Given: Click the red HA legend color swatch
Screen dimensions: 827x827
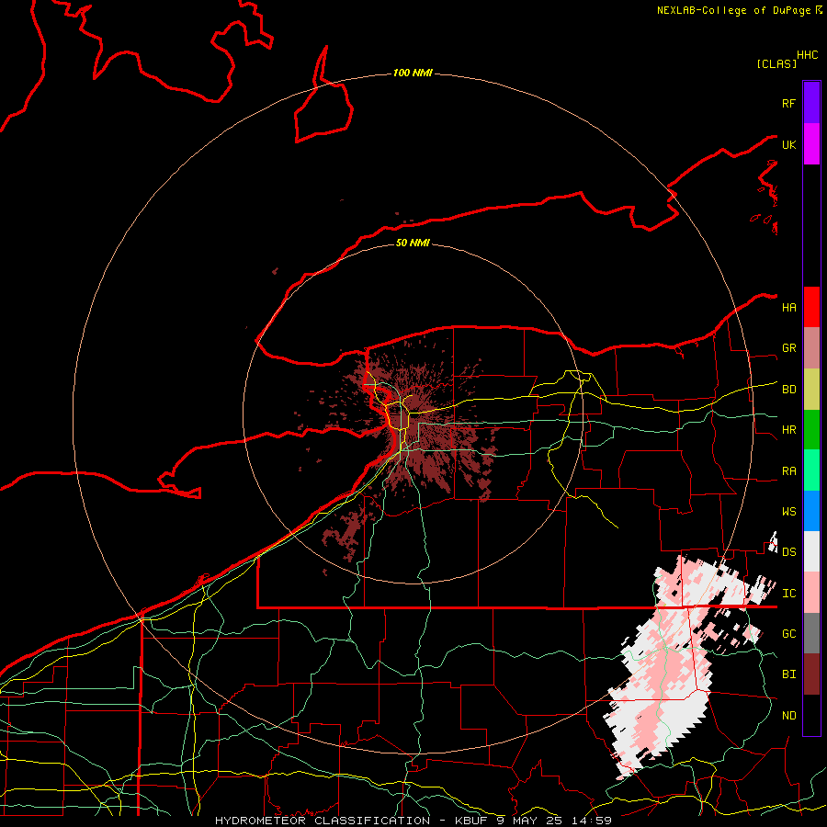Looking at the screenshot, I should (x=811, y=307).
